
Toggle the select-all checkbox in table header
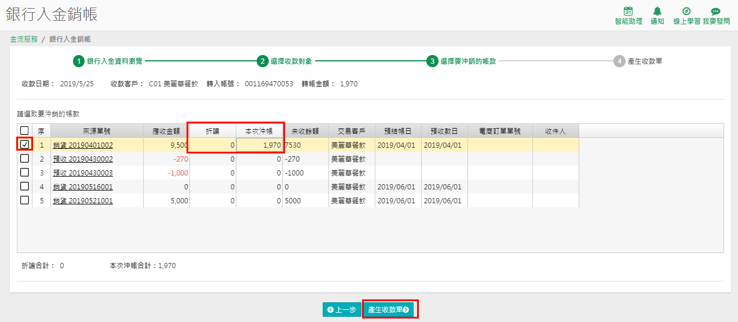tap(24, 131)
